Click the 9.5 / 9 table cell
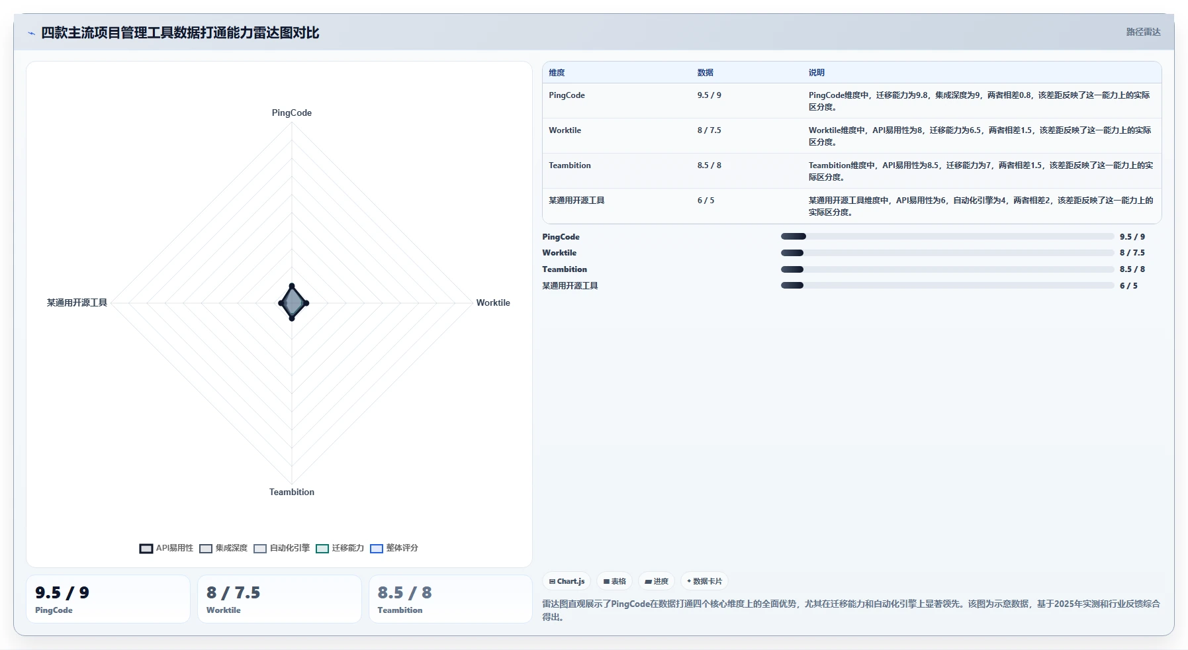Image resolution: width=1188 pixels, height=650 pixels. [709, 95]
